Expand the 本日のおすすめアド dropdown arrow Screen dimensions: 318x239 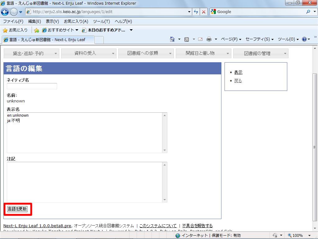click(x=131, y=30)
